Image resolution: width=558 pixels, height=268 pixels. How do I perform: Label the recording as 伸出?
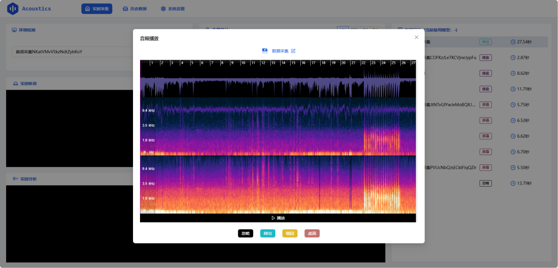click(268, 233)
